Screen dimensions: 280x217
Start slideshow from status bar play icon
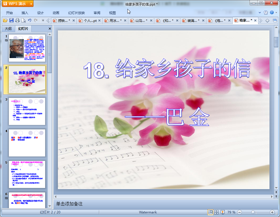click(222, 212)
